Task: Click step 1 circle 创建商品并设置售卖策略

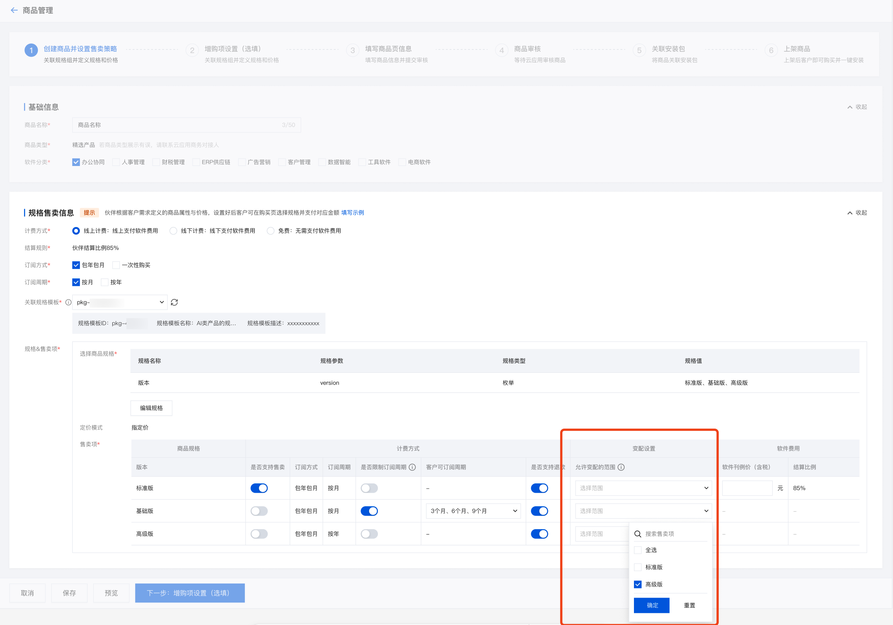Action: click(31, 50)
